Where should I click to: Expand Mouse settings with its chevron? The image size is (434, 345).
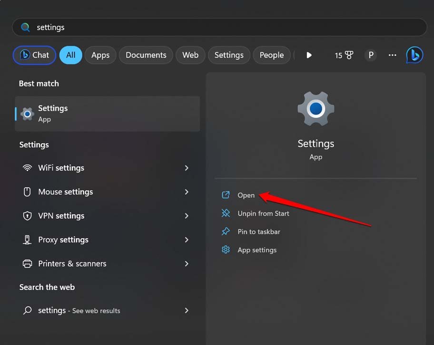point(186,192)
